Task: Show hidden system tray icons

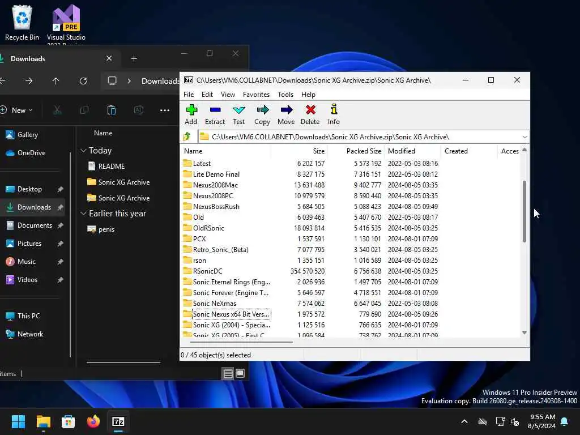Action: [464, 421]
